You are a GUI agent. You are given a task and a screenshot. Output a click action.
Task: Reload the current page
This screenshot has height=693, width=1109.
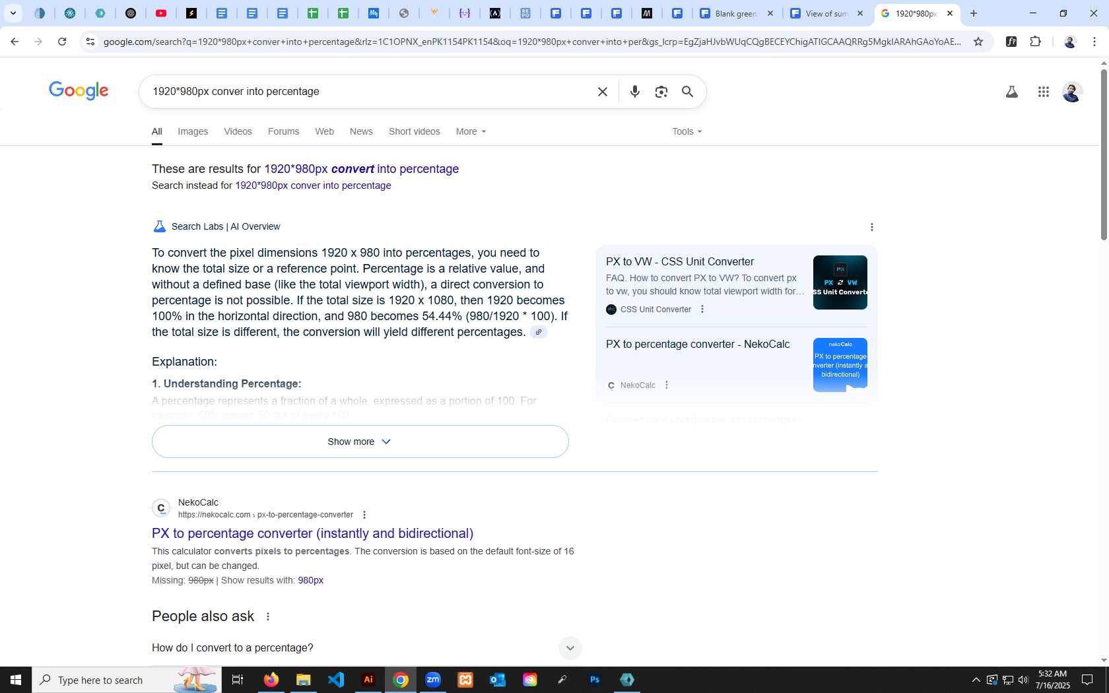pyautogui.click(x=62, y=42)
